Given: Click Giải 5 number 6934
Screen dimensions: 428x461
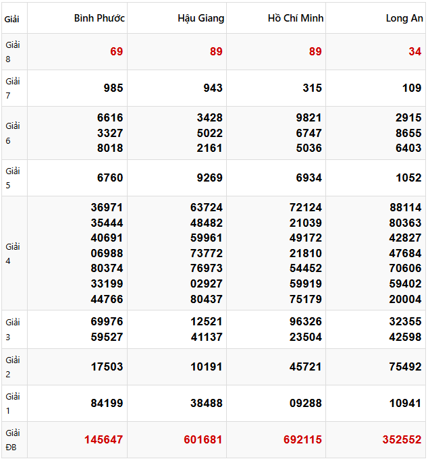Looking at the screenshot, I should (x=309, y=178).
